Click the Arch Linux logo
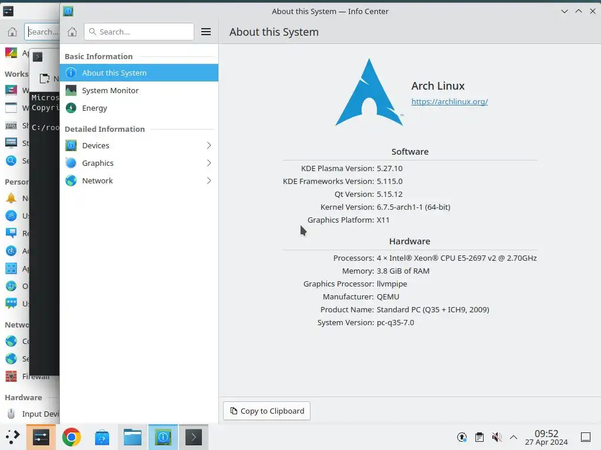 (369, 92)
